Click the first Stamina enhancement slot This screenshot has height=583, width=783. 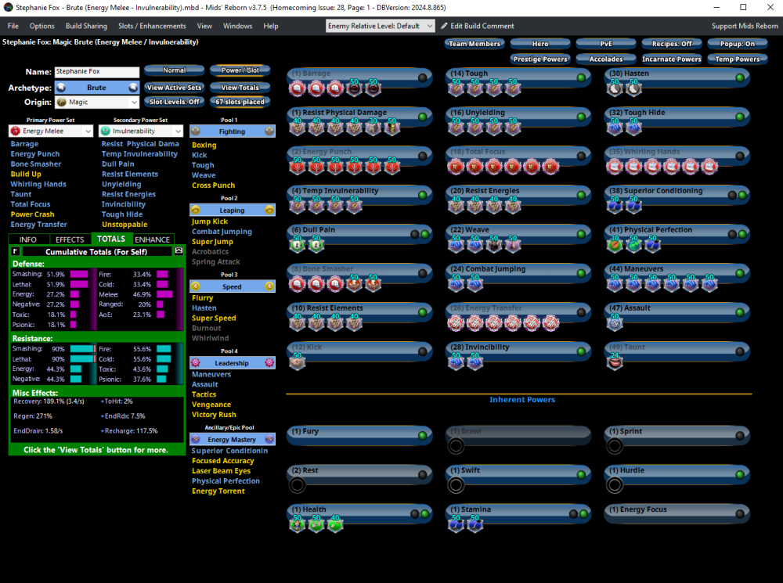point(456,524)
